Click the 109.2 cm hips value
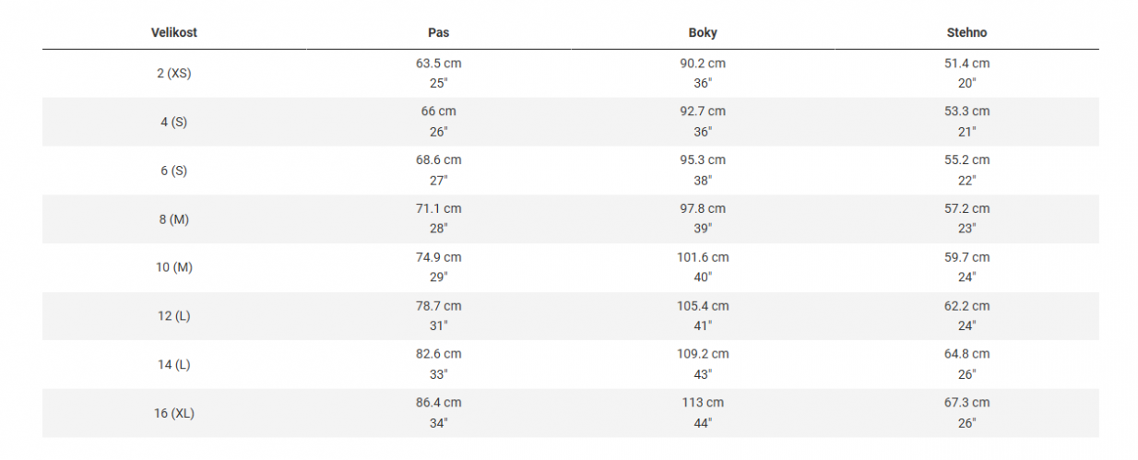The width and height of the screenshot is (1138, 460). (703, 354)
